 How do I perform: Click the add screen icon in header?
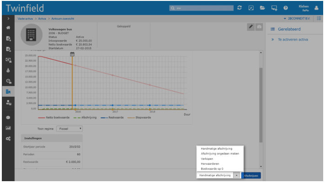coord(274,8)
